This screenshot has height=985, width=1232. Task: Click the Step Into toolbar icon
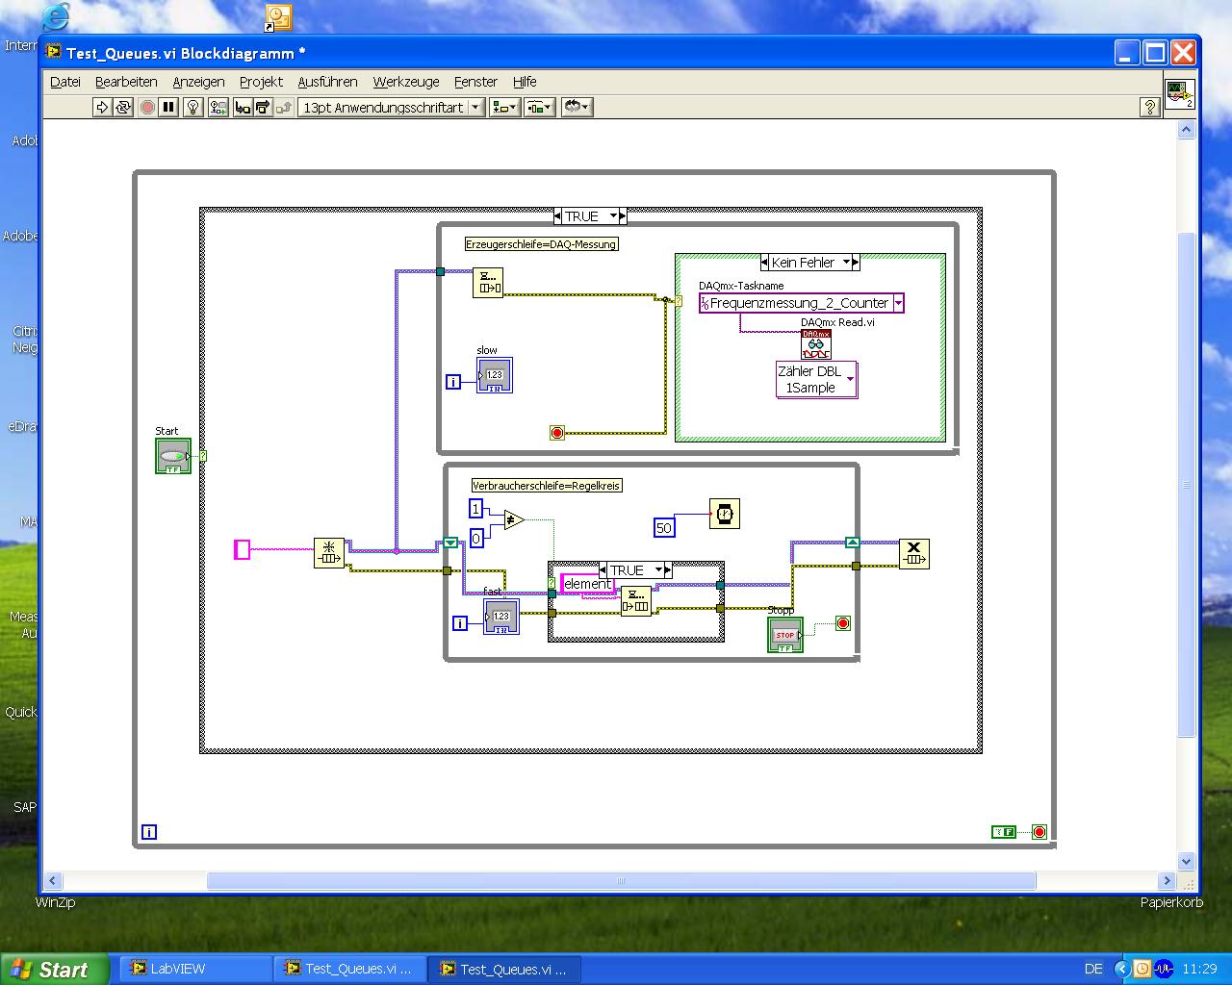(243, 108)
